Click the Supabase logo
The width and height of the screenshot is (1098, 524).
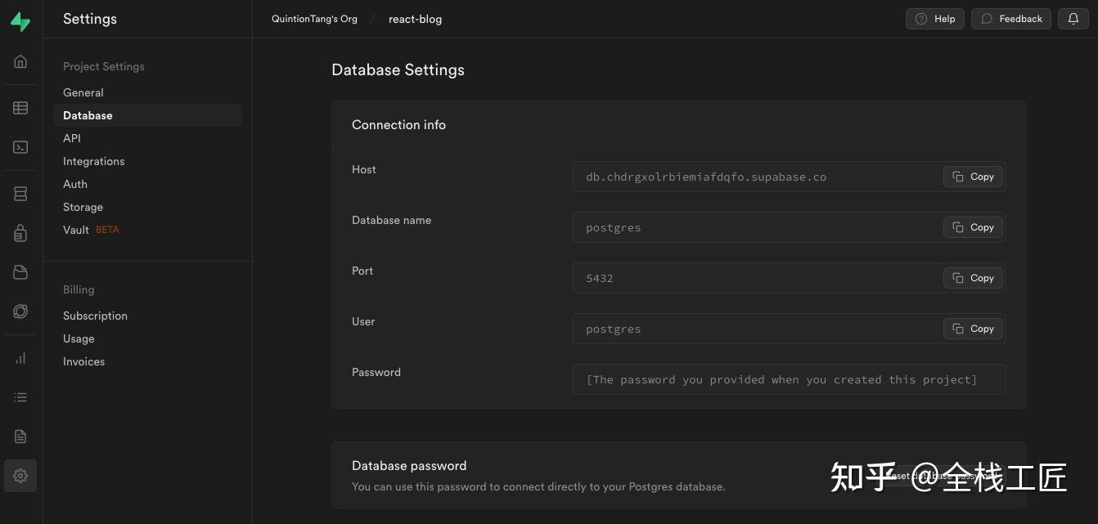point(20,22)
